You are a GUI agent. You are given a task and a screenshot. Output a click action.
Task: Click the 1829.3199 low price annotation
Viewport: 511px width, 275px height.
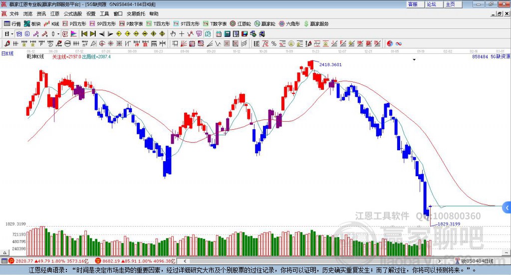click(449, 224)
